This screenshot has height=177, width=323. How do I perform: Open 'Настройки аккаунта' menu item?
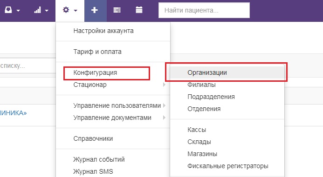(x=103, y=31)
